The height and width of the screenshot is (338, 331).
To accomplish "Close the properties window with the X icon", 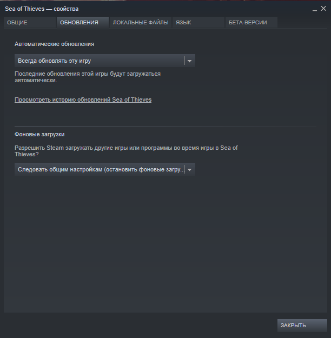I will 323,9.
